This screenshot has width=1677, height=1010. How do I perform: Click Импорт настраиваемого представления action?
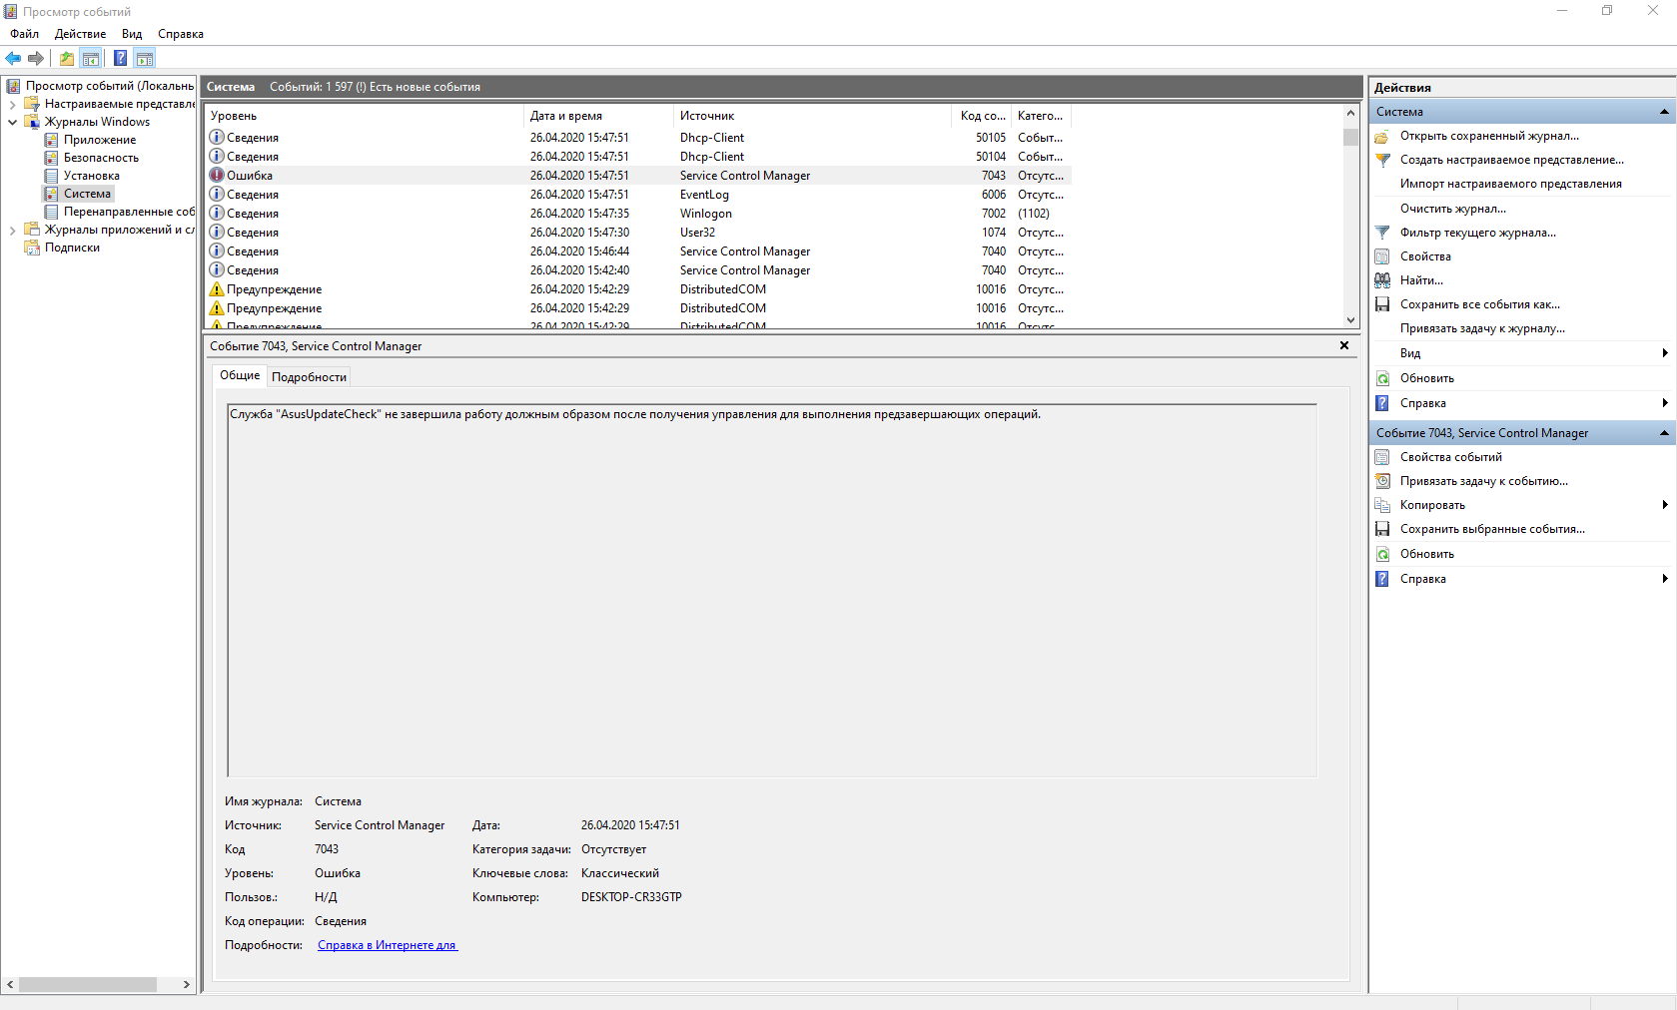point(1510,184)
